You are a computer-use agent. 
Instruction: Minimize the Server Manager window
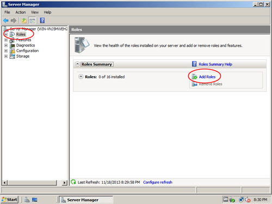[256, 4]
